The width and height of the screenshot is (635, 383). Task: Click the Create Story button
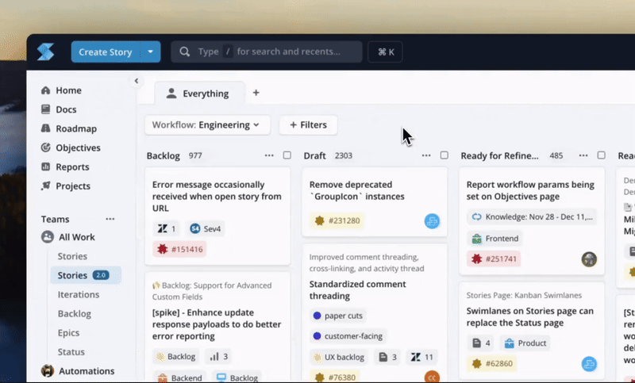click(x=106, y=52)
